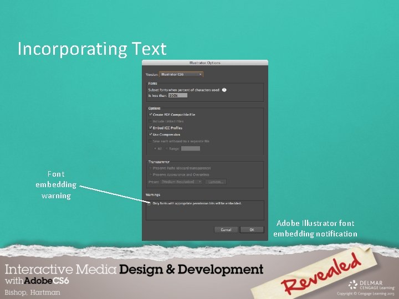Click the 'Copyright © Cengage Learning 2013' text
The image size is (399, 299).
pos(366,293)
